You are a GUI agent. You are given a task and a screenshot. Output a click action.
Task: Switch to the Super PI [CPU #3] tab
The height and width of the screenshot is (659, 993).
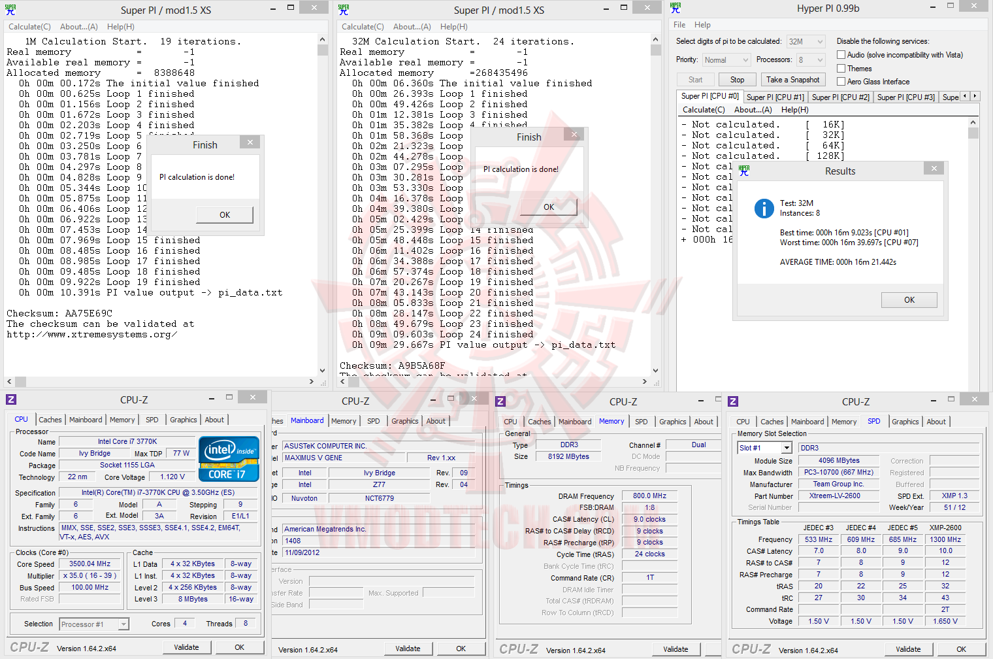click(906, 97)
